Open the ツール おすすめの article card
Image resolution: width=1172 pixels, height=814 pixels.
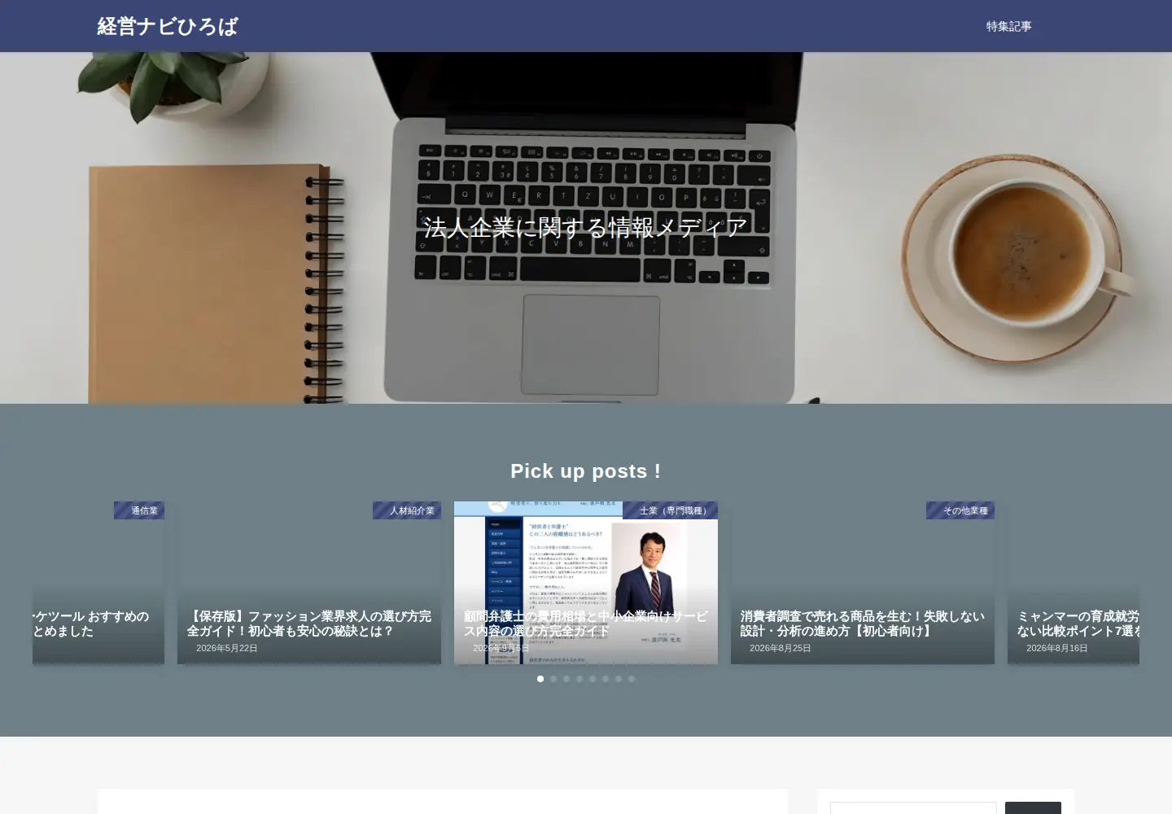98,583
